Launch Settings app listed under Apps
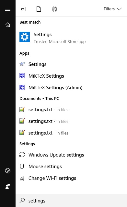The width and height of the screenshot is (127, 207). pyautogui.click(x=71, y=64)
